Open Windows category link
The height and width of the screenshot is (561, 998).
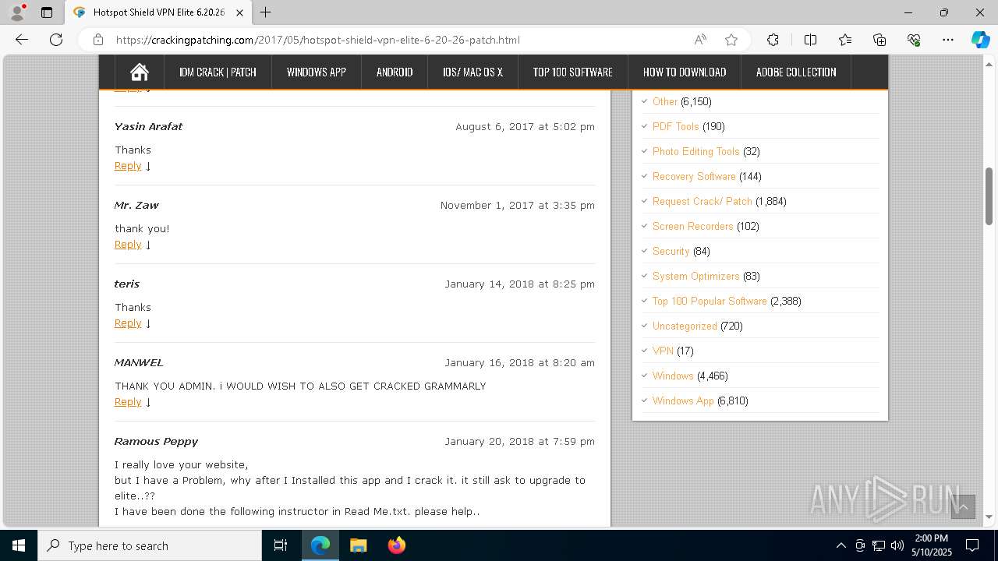click(673, 376)
